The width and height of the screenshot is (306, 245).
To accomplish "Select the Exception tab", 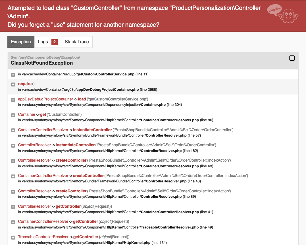I will (21, 42).
